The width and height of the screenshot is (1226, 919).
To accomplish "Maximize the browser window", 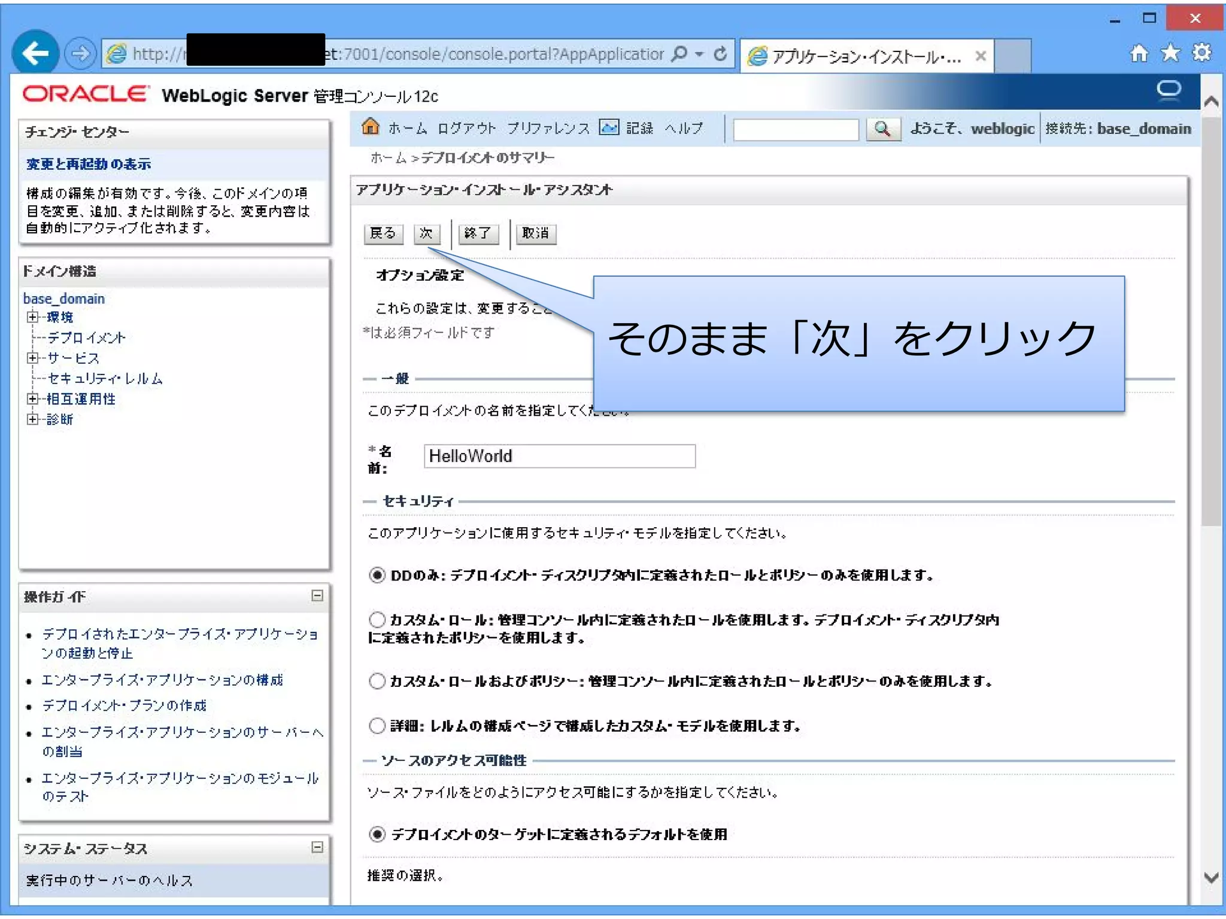I will (1149, 18).
